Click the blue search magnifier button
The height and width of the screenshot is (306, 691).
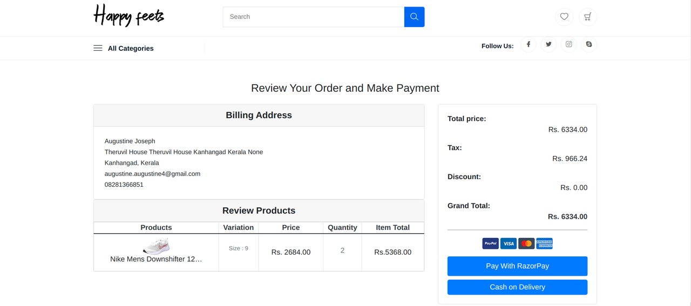coord(414,17)
